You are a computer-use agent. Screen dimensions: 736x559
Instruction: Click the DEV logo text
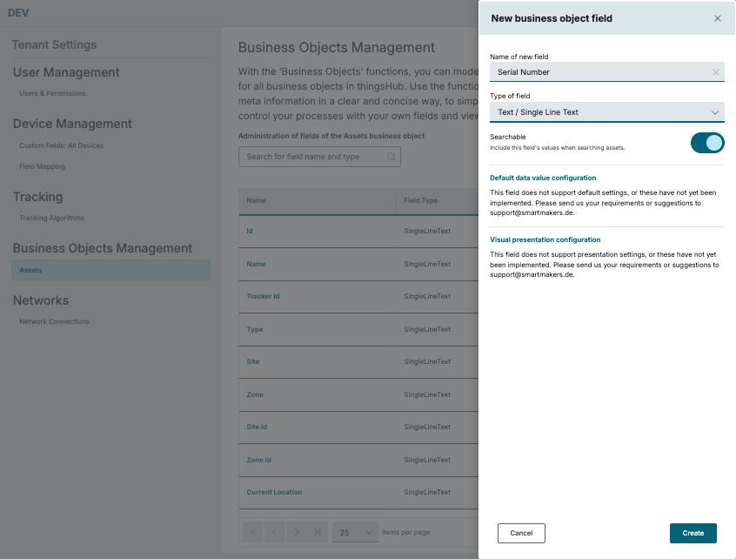[18, 13]
